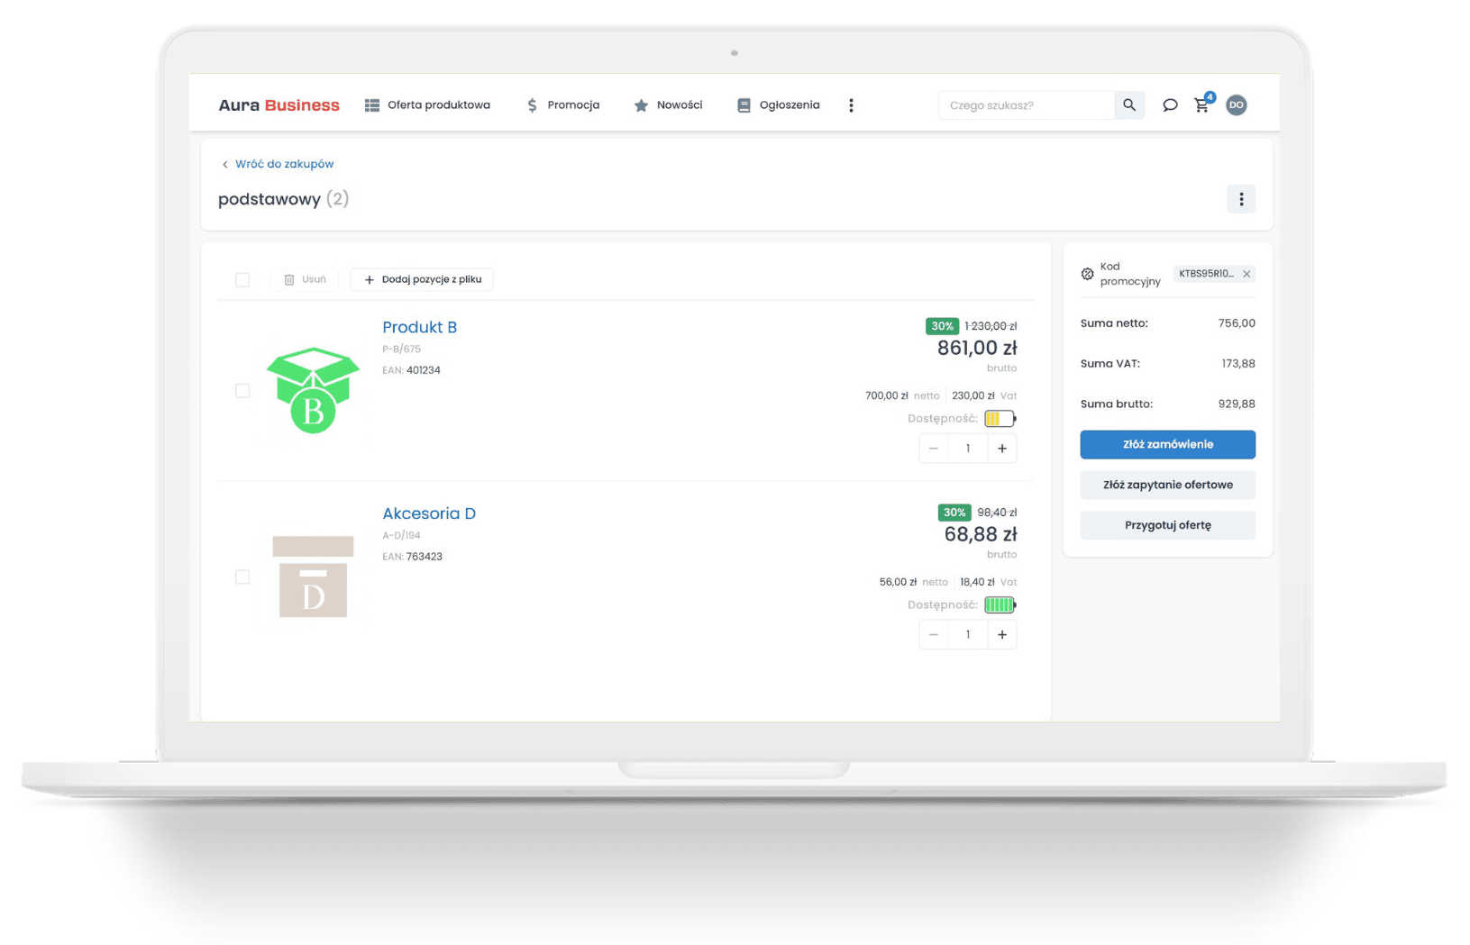Open the Oferta produktowa menu
The width and height of the screenshot is (1470, 945).
pos(427,105)
